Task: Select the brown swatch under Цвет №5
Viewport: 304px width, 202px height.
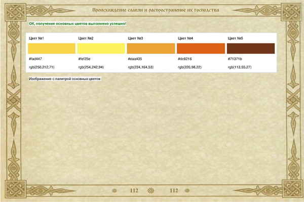Action: pyautogui.click(x=251, y=49)
